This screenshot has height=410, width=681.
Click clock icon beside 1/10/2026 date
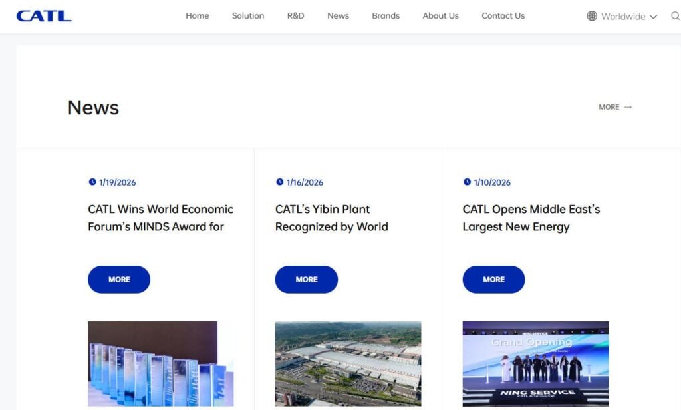[x=468, y=182]
